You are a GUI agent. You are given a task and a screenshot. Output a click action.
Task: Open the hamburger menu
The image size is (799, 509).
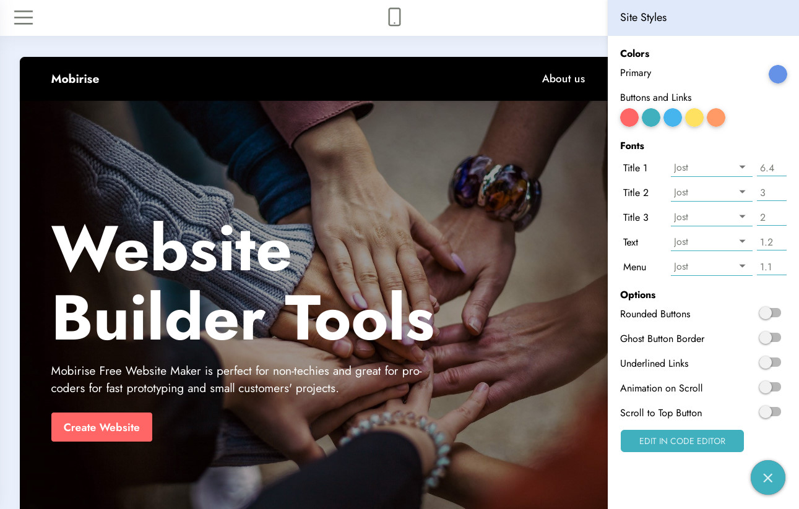pos(23,17)
